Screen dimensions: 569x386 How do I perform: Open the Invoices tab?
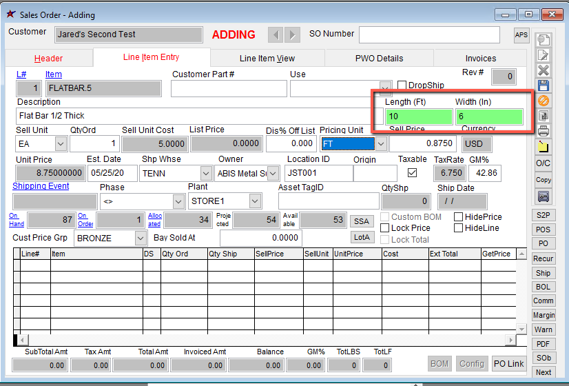click(480, 59)
